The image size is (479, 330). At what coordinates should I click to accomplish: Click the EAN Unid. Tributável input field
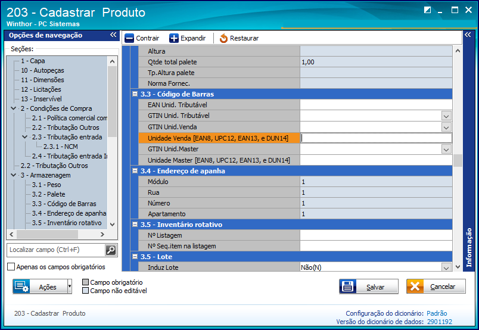[376, 105]
